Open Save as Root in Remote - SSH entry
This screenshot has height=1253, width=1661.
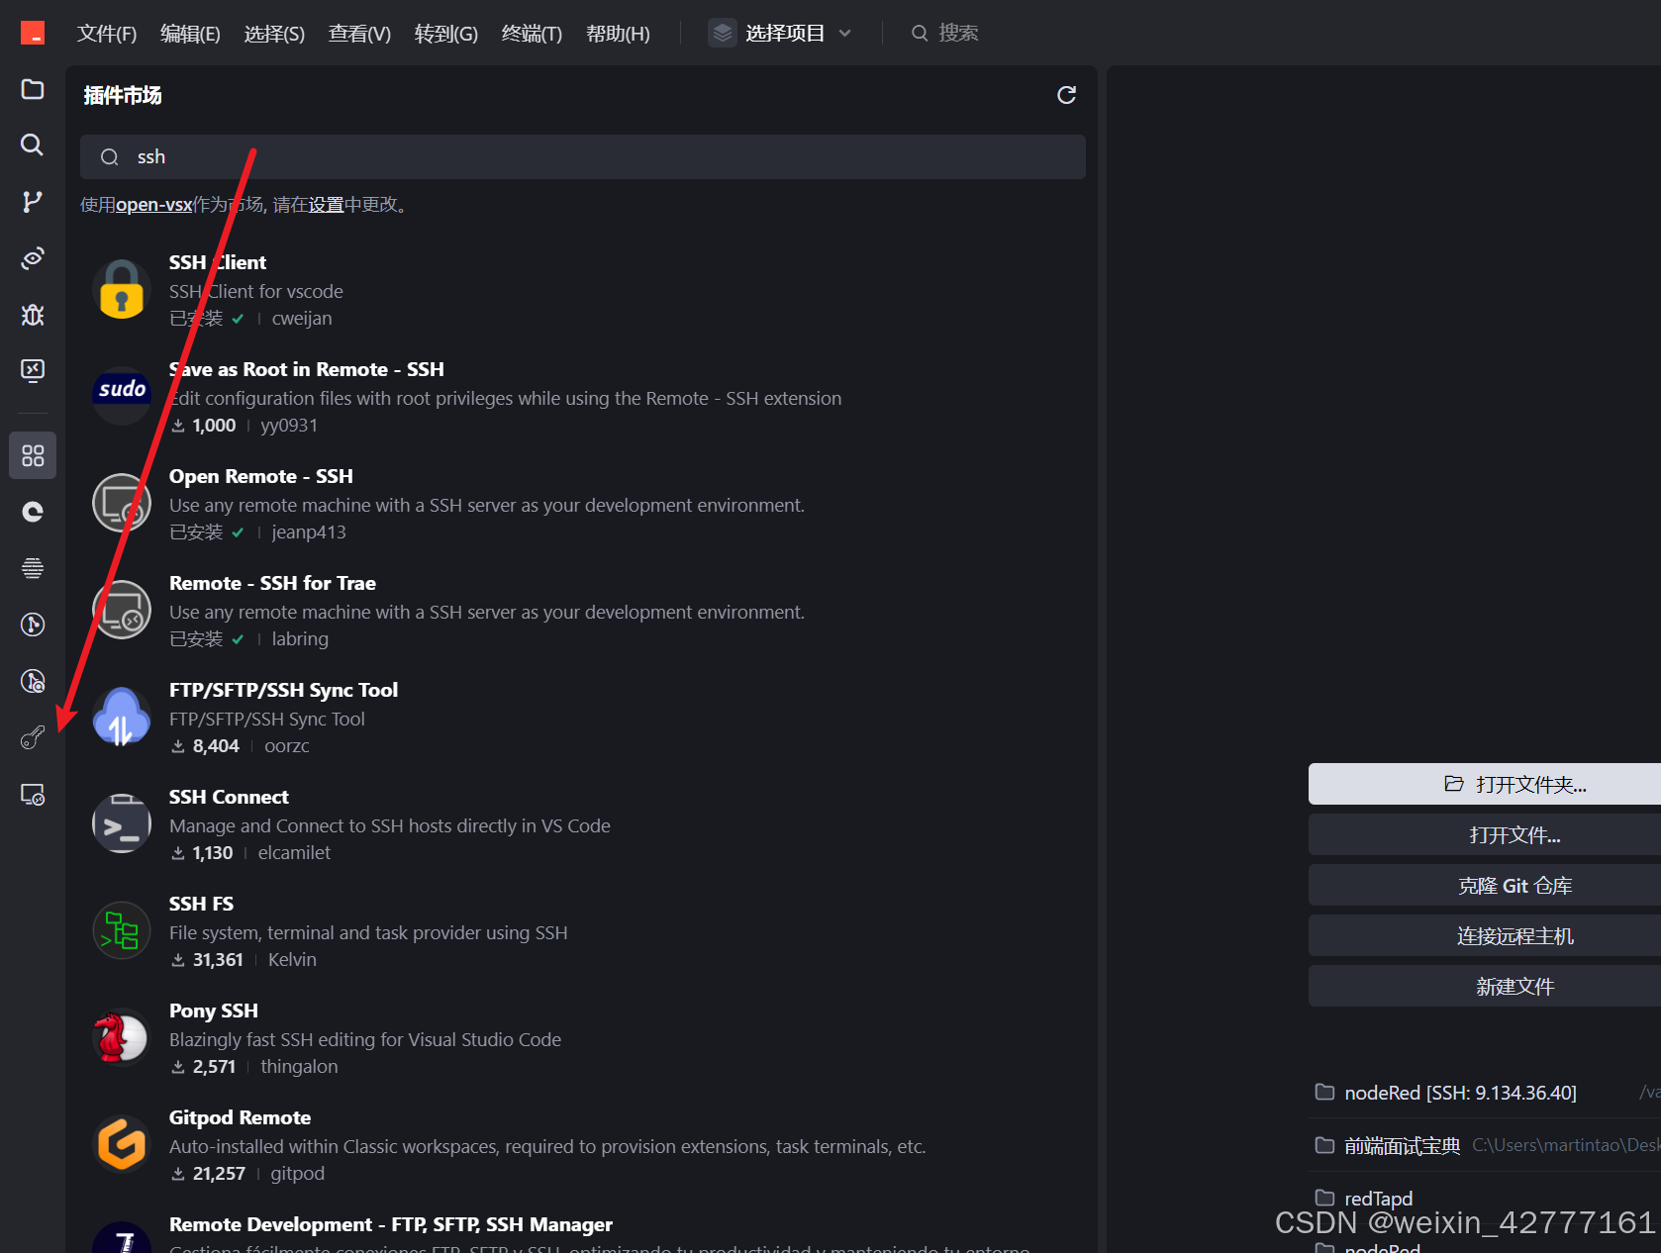(x=583, y=397)
